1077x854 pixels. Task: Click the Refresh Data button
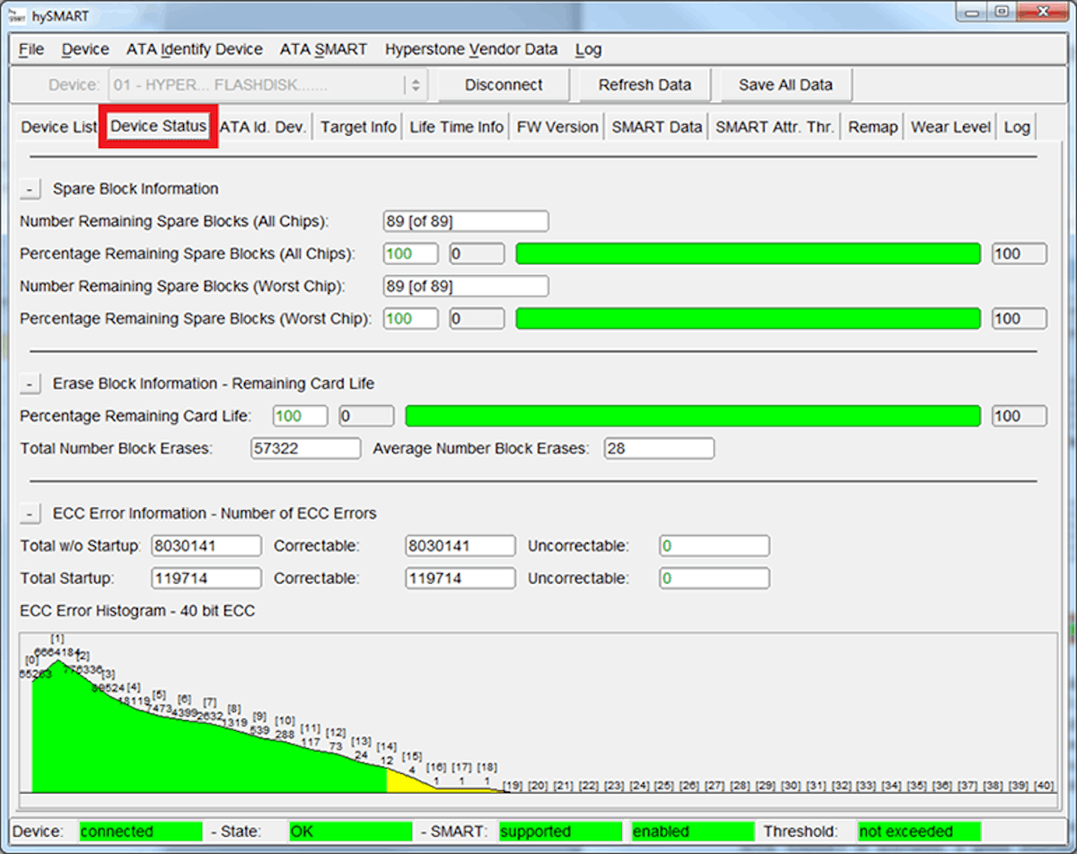click(x=644, y=85)
